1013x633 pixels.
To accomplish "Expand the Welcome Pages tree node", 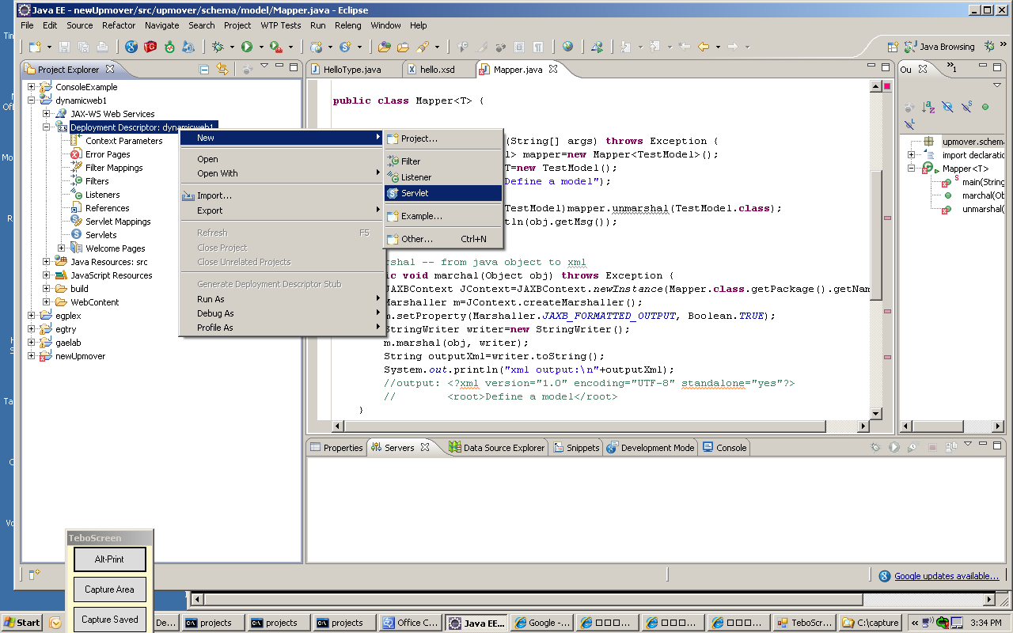I will pyautogui.click(x=62, y=248).
